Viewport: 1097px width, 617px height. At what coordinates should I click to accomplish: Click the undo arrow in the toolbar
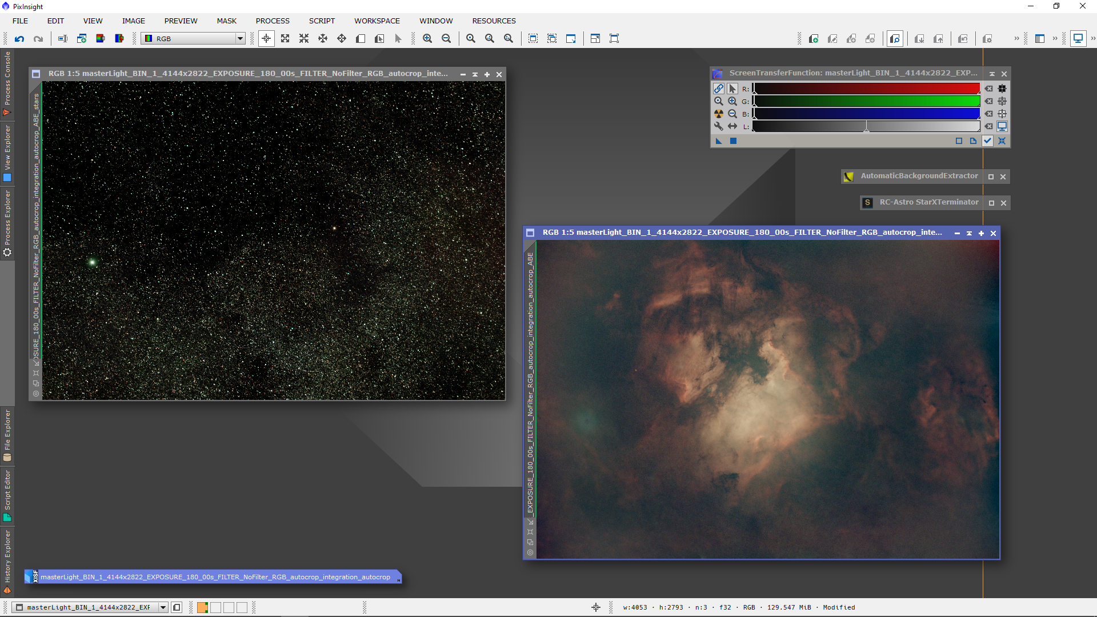(x=19, y=39)
